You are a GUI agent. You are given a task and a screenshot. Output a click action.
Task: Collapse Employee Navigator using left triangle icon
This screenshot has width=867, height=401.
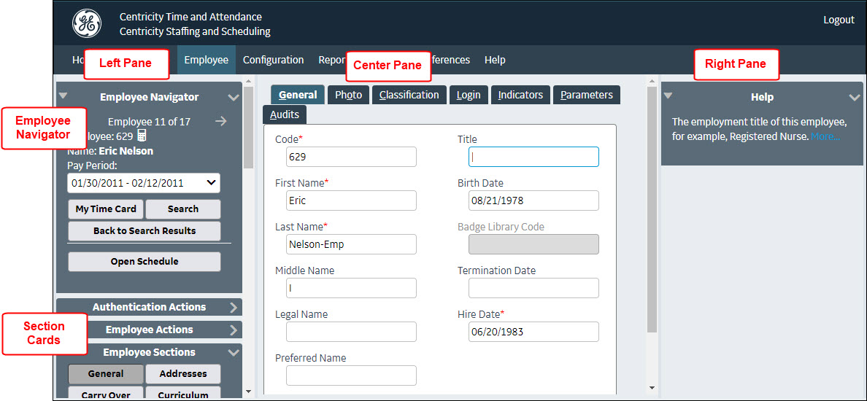(63, 96)
